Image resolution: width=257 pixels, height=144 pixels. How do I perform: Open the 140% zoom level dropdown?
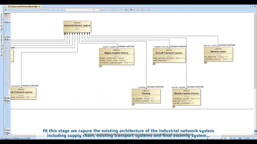226,138
